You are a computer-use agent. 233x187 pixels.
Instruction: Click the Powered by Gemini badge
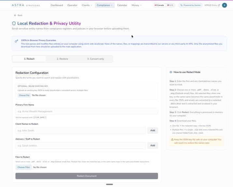[x=190, y=5]
